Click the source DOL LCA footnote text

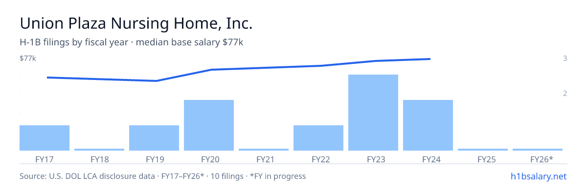point(163,176)
